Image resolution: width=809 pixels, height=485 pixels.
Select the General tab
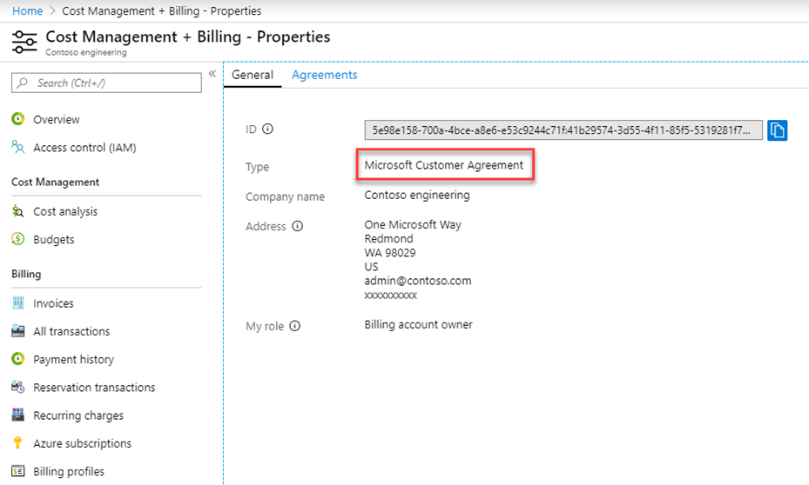click(253, 75)
